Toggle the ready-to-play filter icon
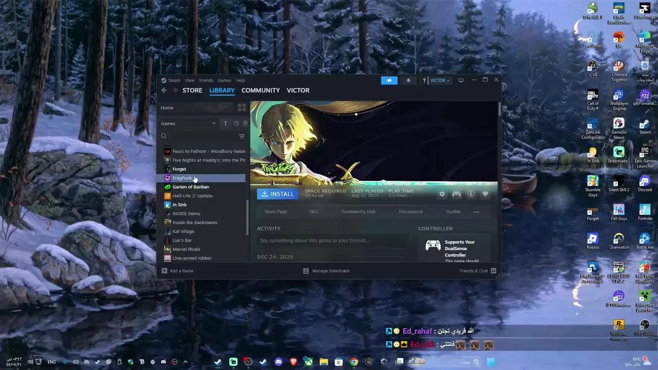This screenshot has width=658, height=370. [x=245, y=123]
